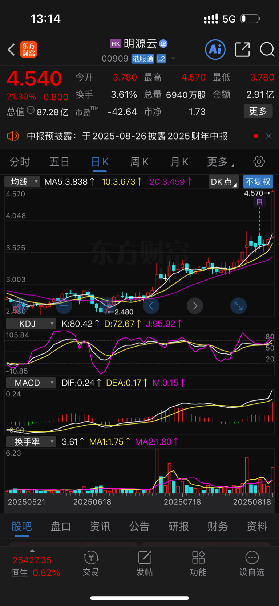
Task: Switch to 月K chart tab
Action: 179,162
